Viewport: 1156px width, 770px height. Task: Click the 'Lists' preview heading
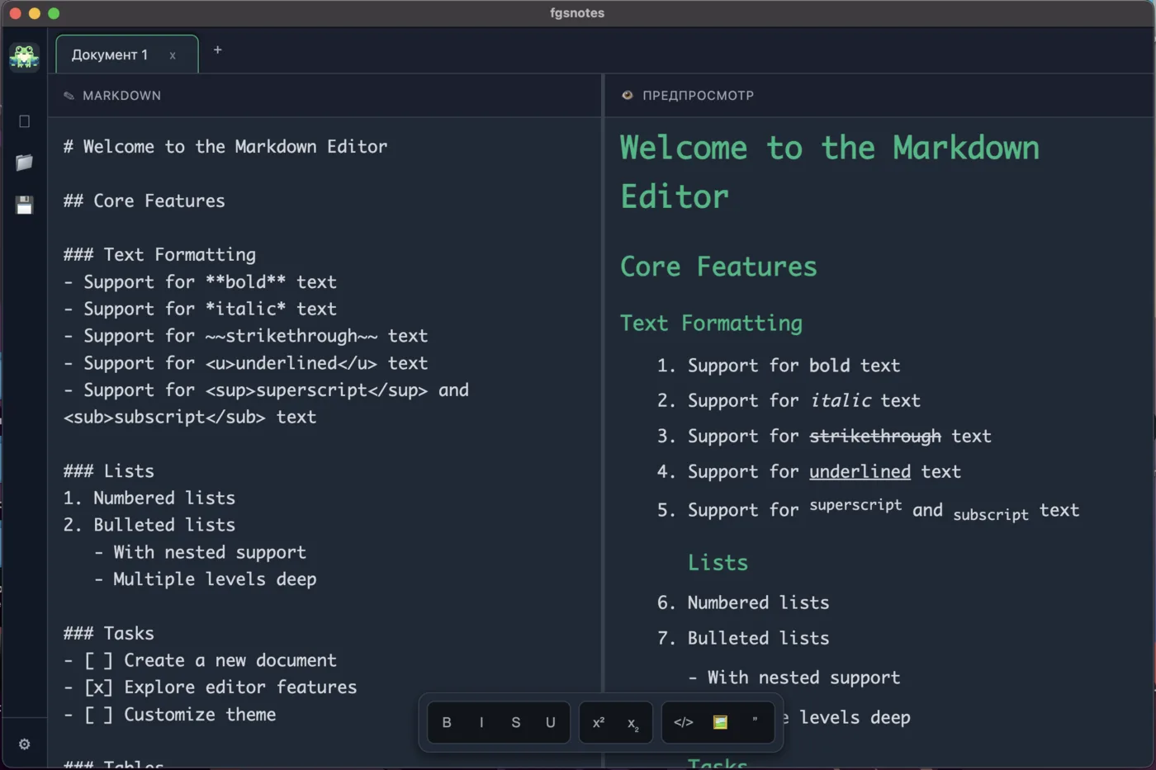(x=718, y=563)
